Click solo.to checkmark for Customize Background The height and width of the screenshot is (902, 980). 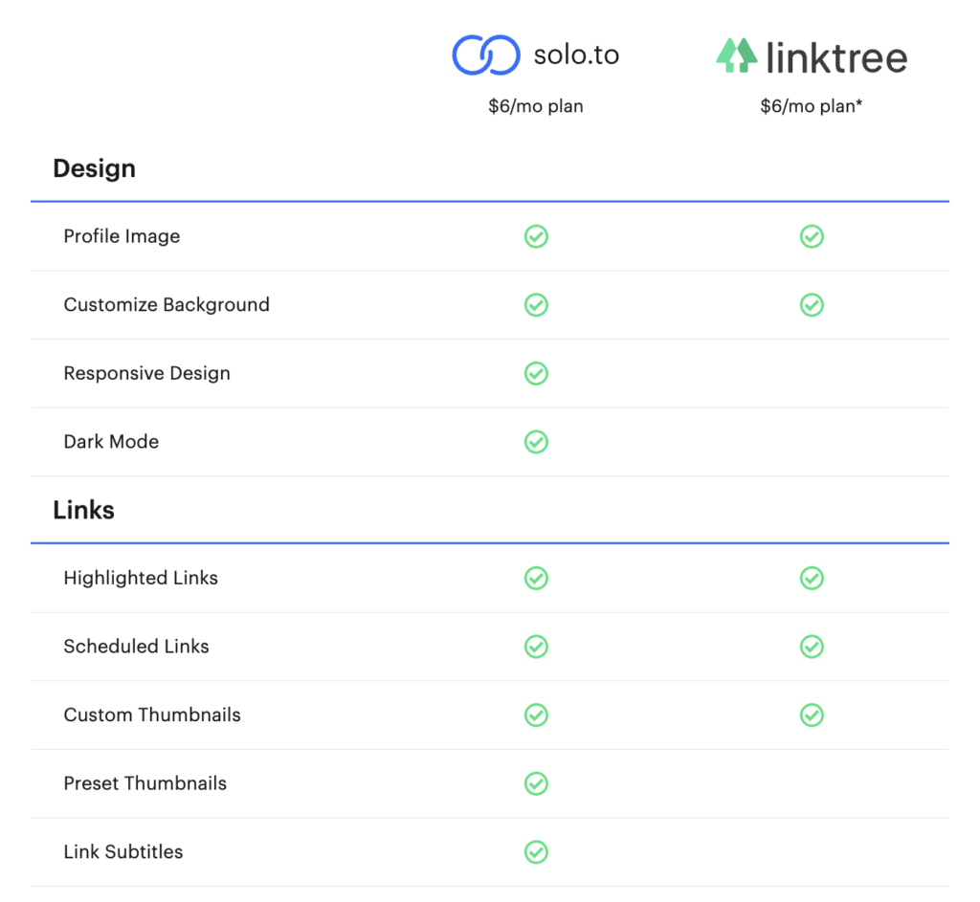536,305
